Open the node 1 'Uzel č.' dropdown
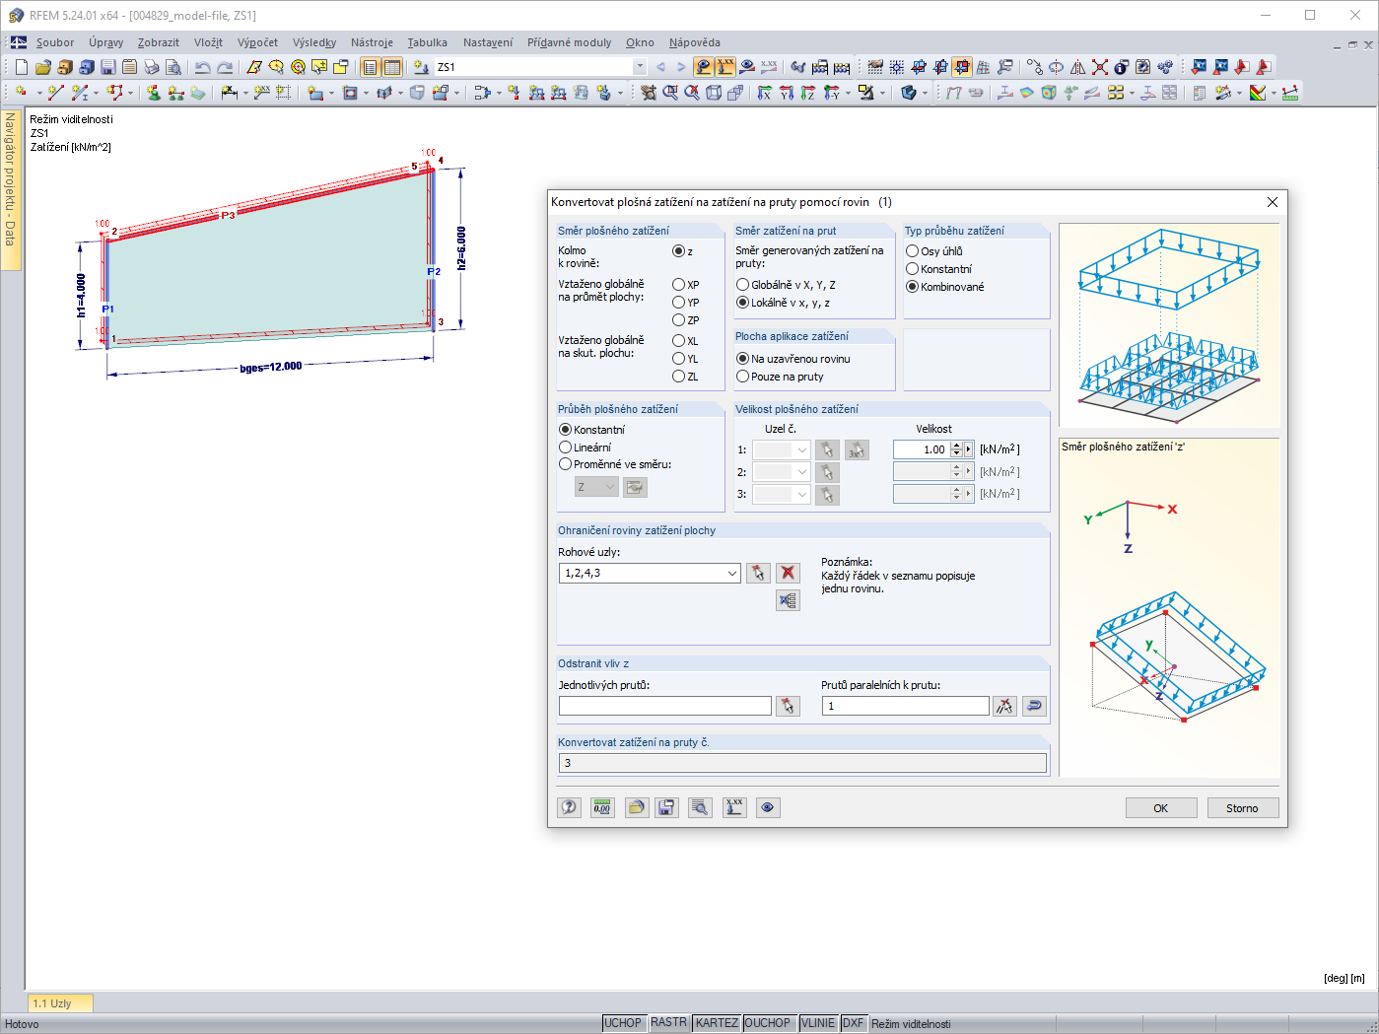The height and width of the screenshot is (1034, 1379). pos(802,449)
